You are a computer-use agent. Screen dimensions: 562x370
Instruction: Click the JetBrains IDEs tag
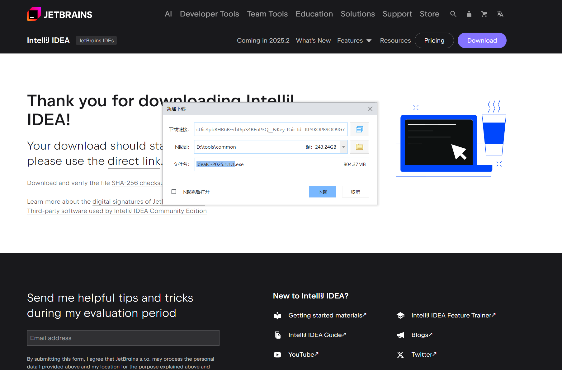click(x=96, y=40)
